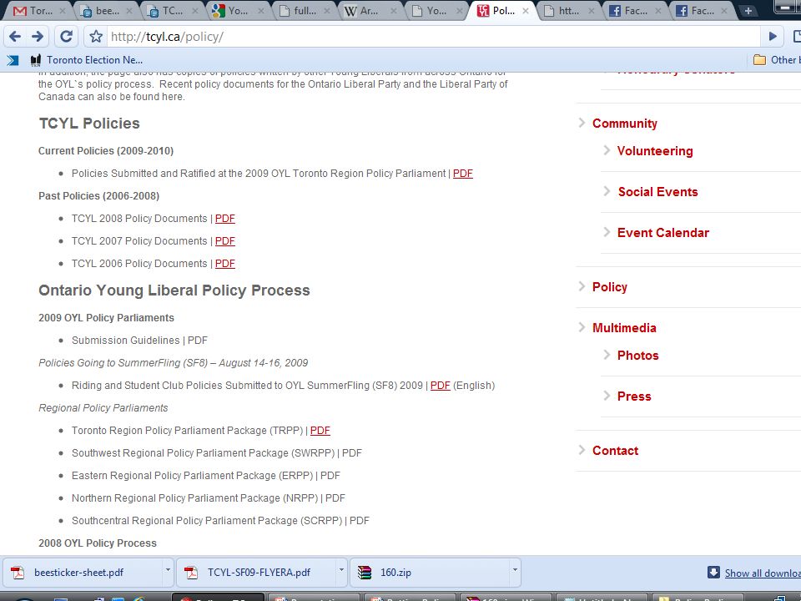Image resolution: width=801 pixels, height=601 pixels.
Task: Click the chevron beside Contact
Action: click(582, 450)
